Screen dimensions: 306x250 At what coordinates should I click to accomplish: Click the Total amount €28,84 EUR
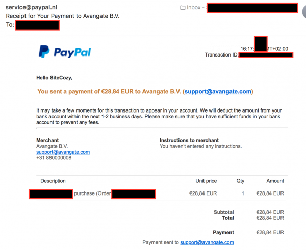point(270,218)
